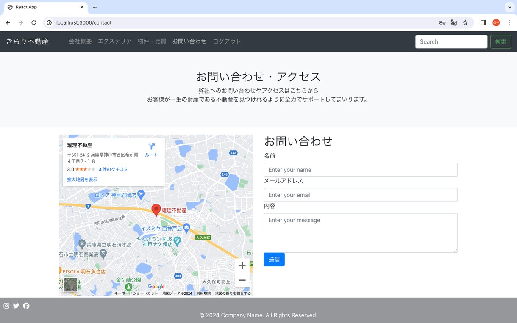Open the お問い合わせ nav item

click(x=189, y=41)
